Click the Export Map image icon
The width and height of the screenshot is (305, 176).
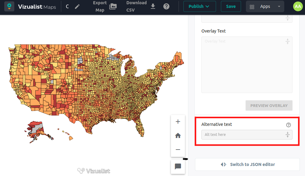[x=113, y=6]
